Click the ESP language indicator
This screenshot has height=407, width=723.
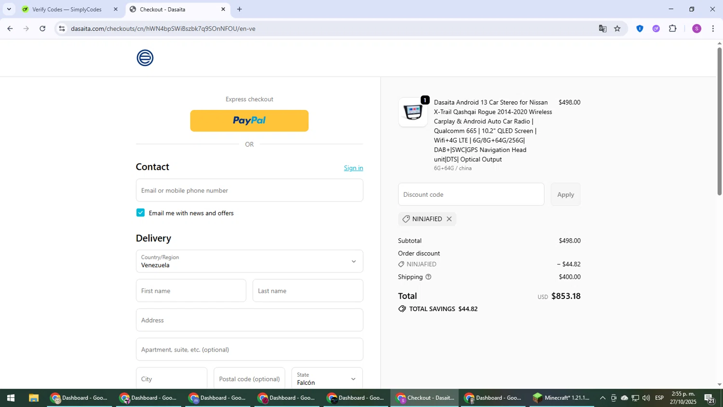659,398
